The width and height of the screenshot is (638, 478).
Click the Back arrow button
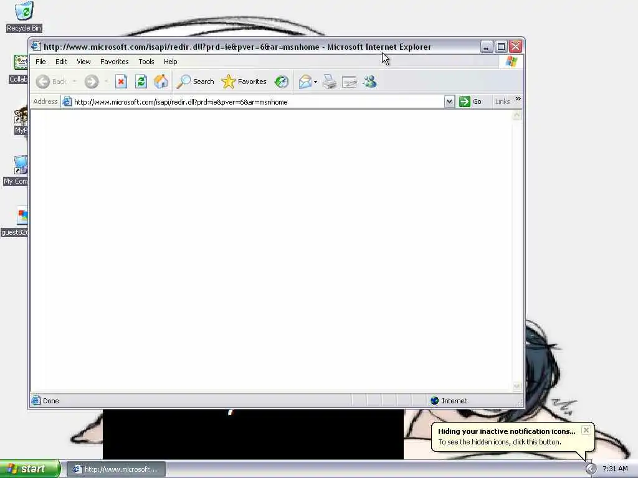[x=43, y=82]
